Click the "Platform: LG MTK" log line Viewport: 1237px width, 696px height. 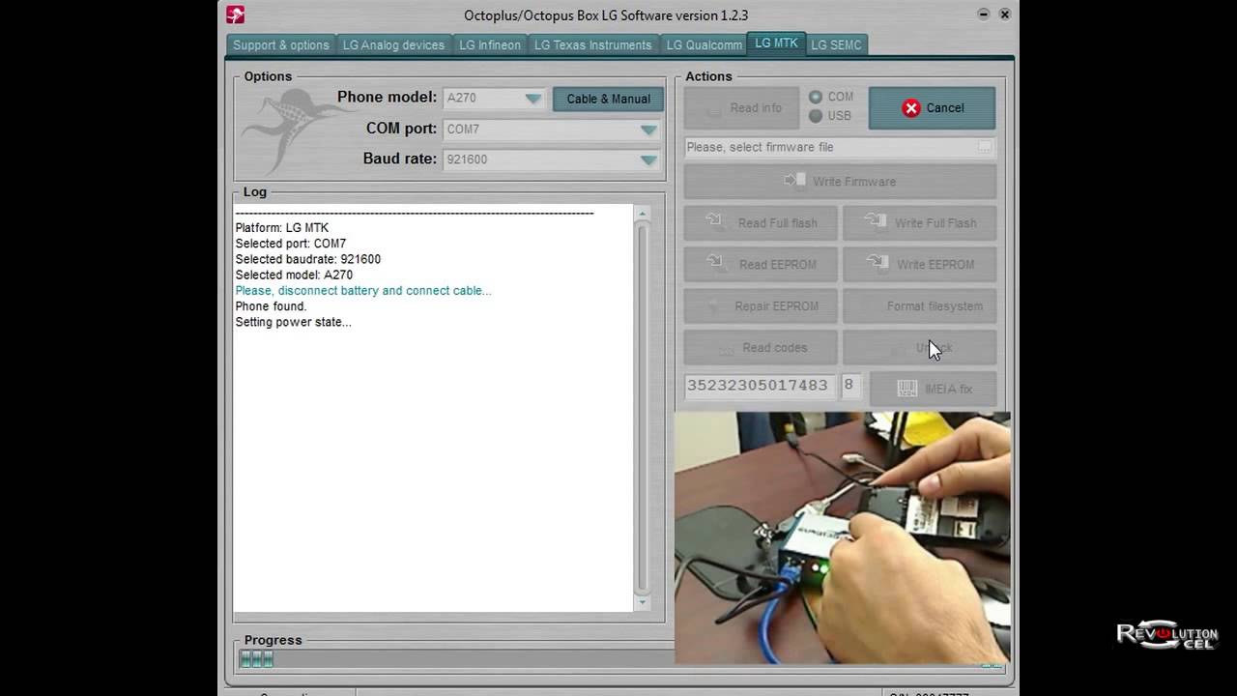point(282,228)
